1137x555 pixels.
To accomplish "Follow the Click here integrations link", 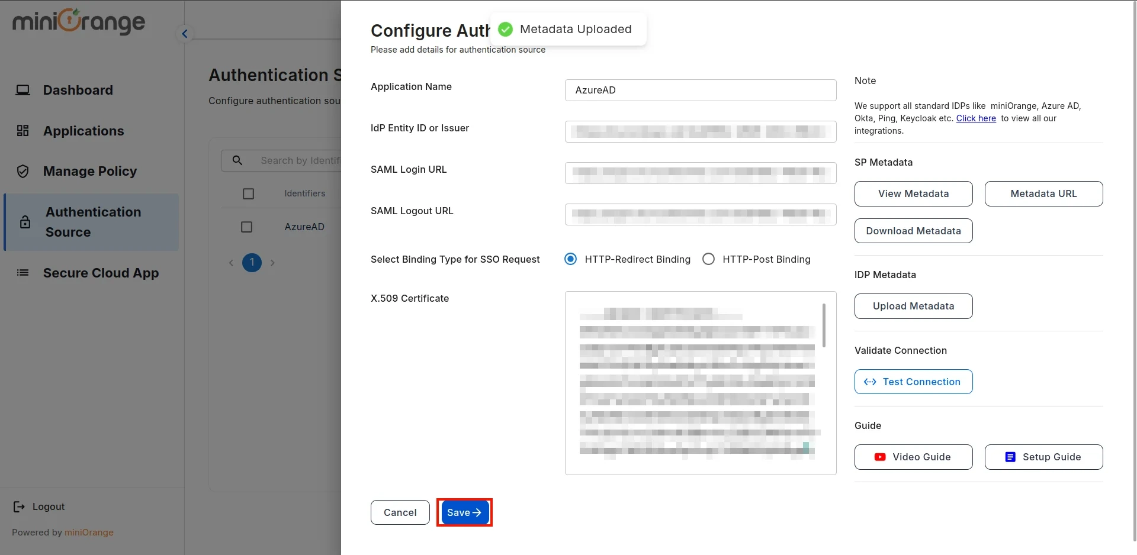I will [975, 118].
